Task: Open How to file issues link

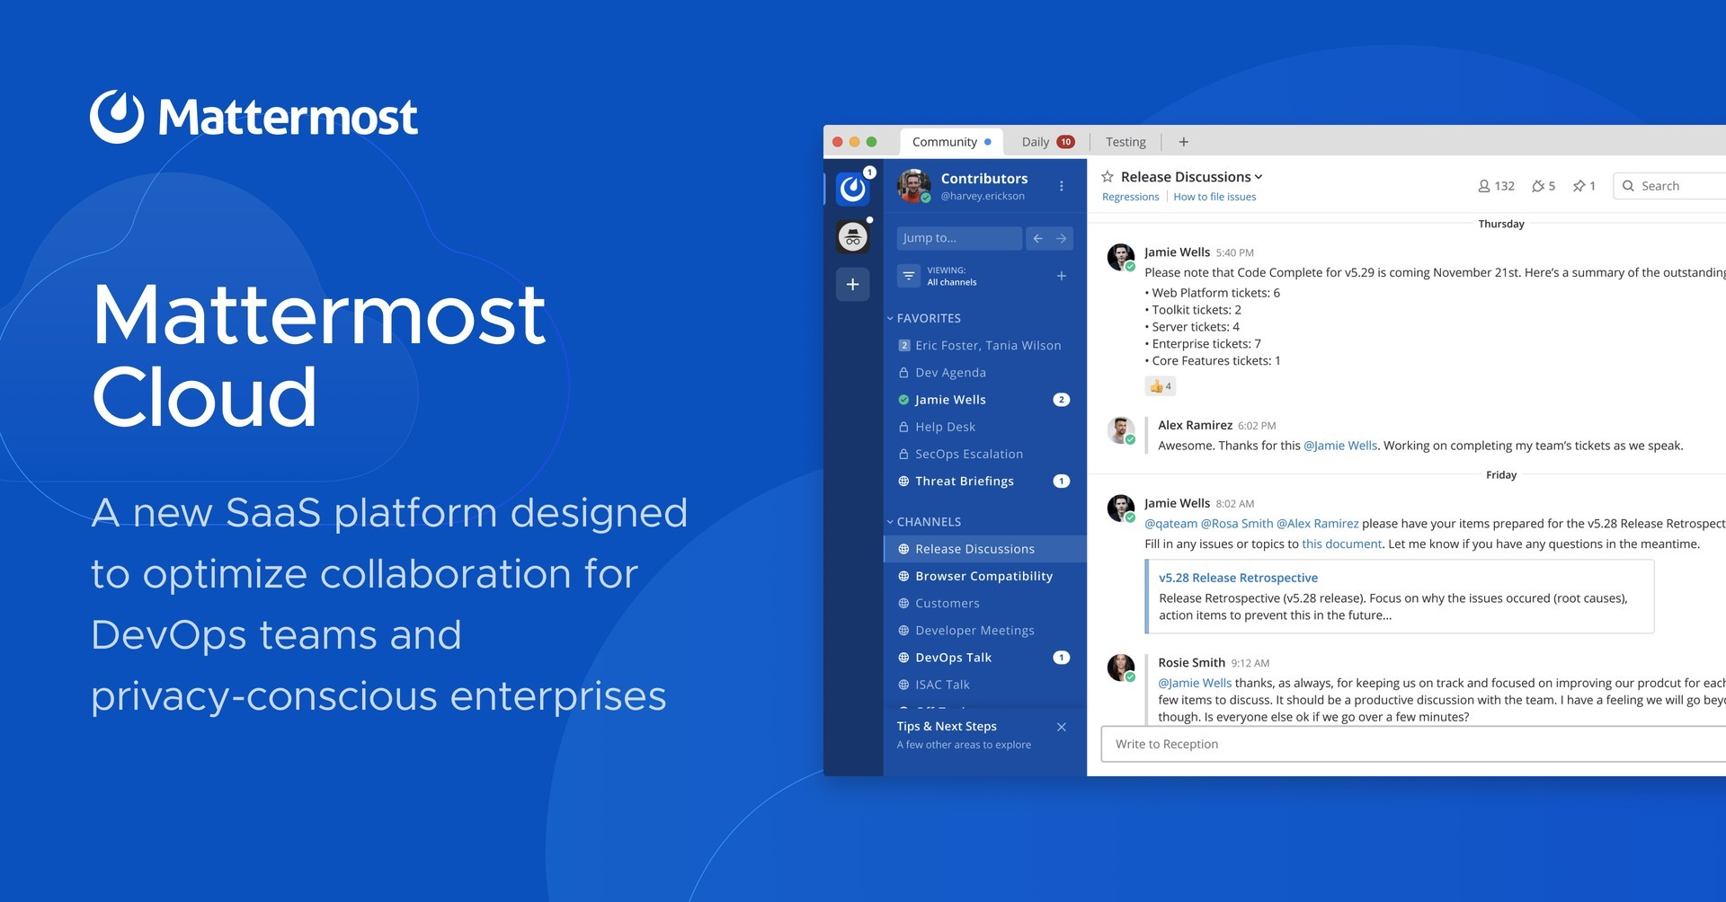Action: point(1214,197)
